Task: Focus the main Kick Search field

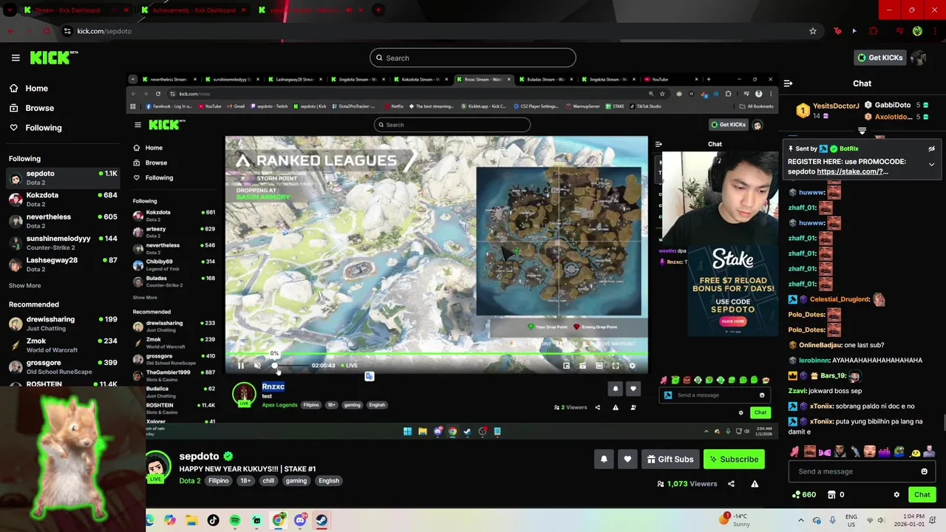Action: 473,58
